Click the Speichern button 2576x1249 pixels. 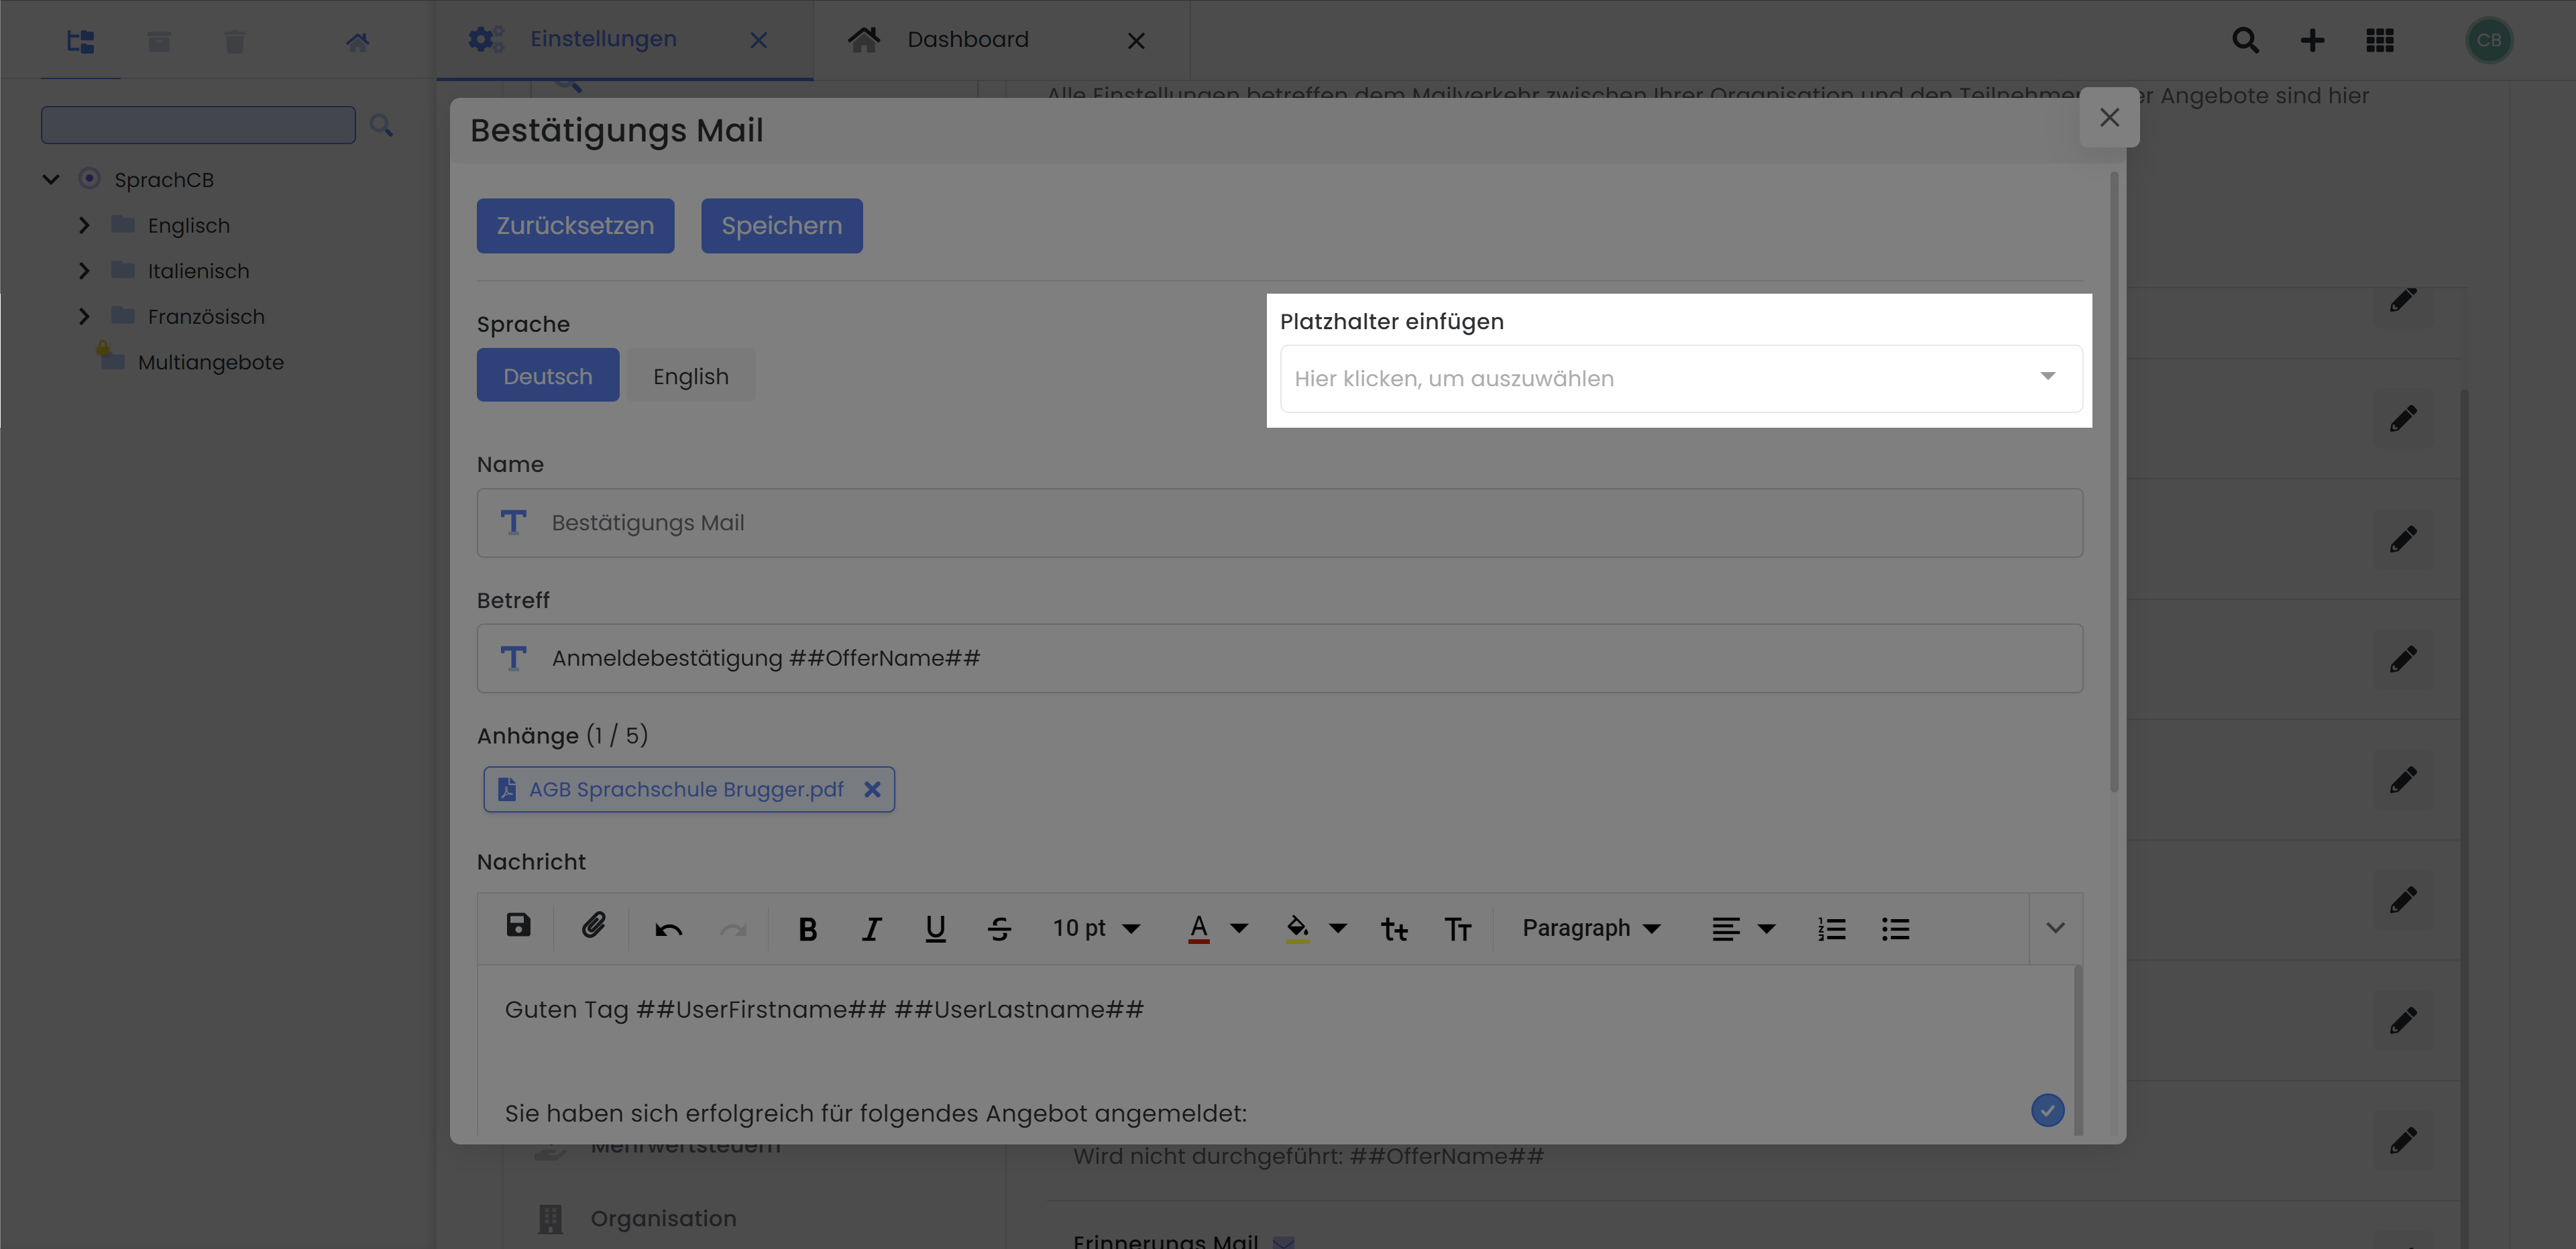click(781, 226)
